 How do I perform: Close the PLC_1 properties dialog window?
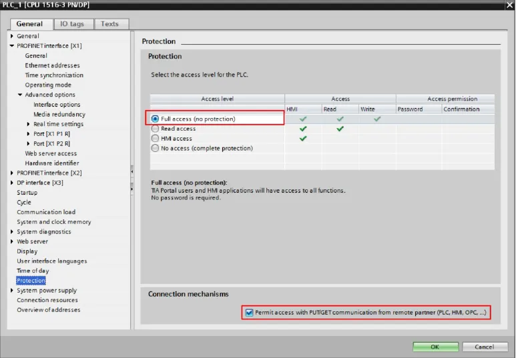[x=509, y=5]
